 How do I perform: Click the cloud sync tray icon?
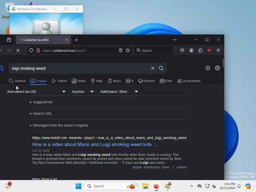pyautogui.click(x=199, y=186)
